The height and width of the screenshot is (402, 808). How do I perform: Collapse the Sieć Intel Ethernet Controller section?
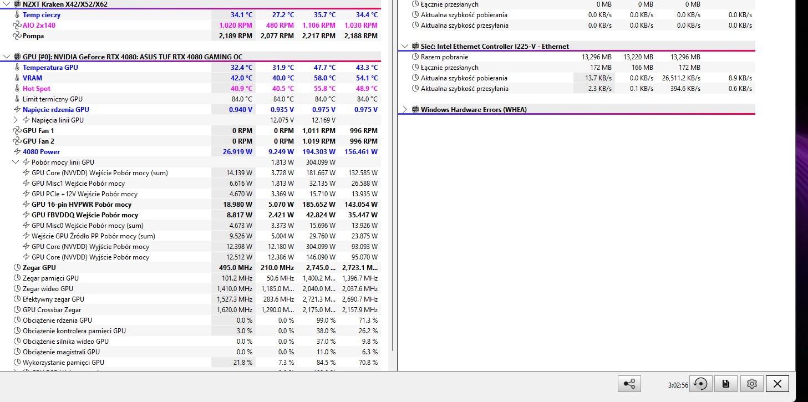(405, 47)
